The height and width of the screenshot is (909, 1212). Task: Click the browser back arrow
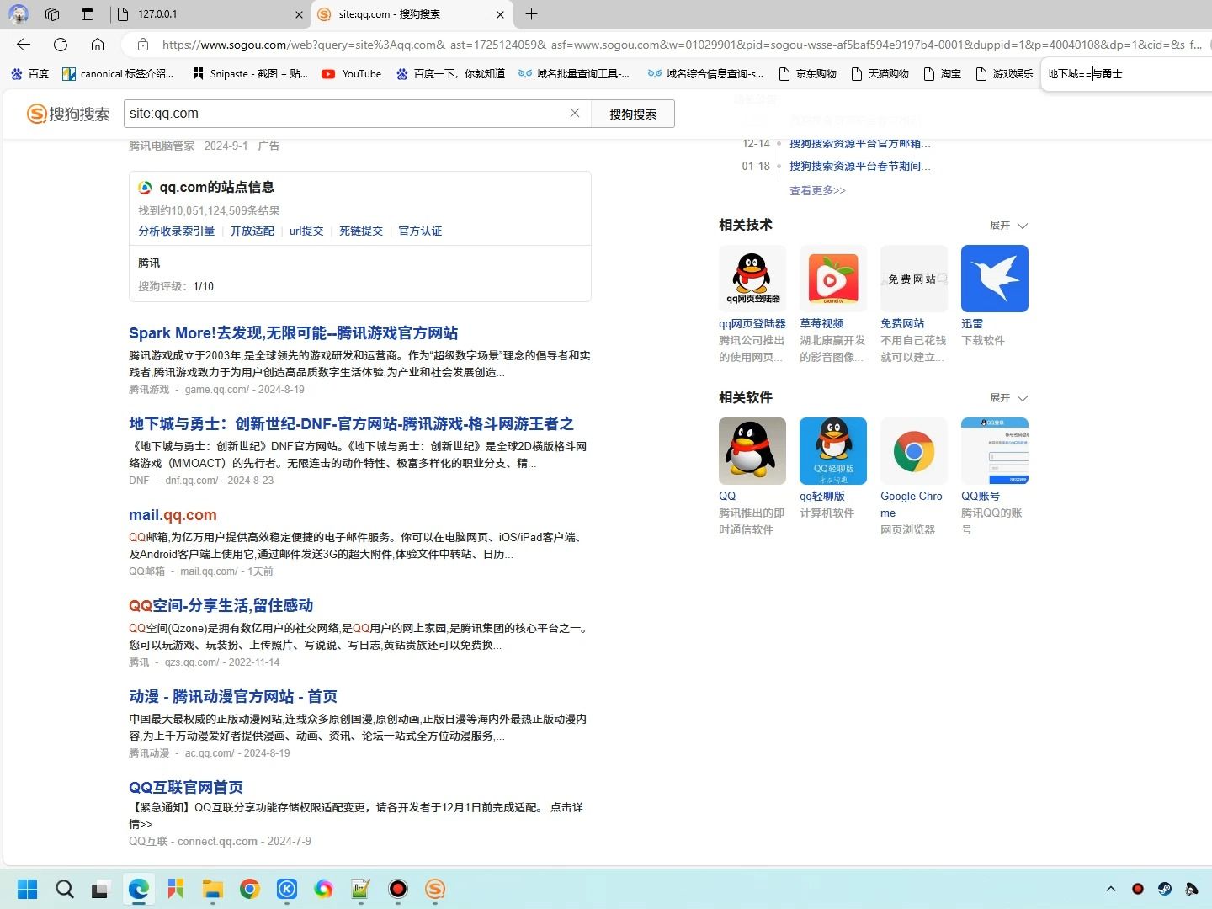tap(24, 45)
